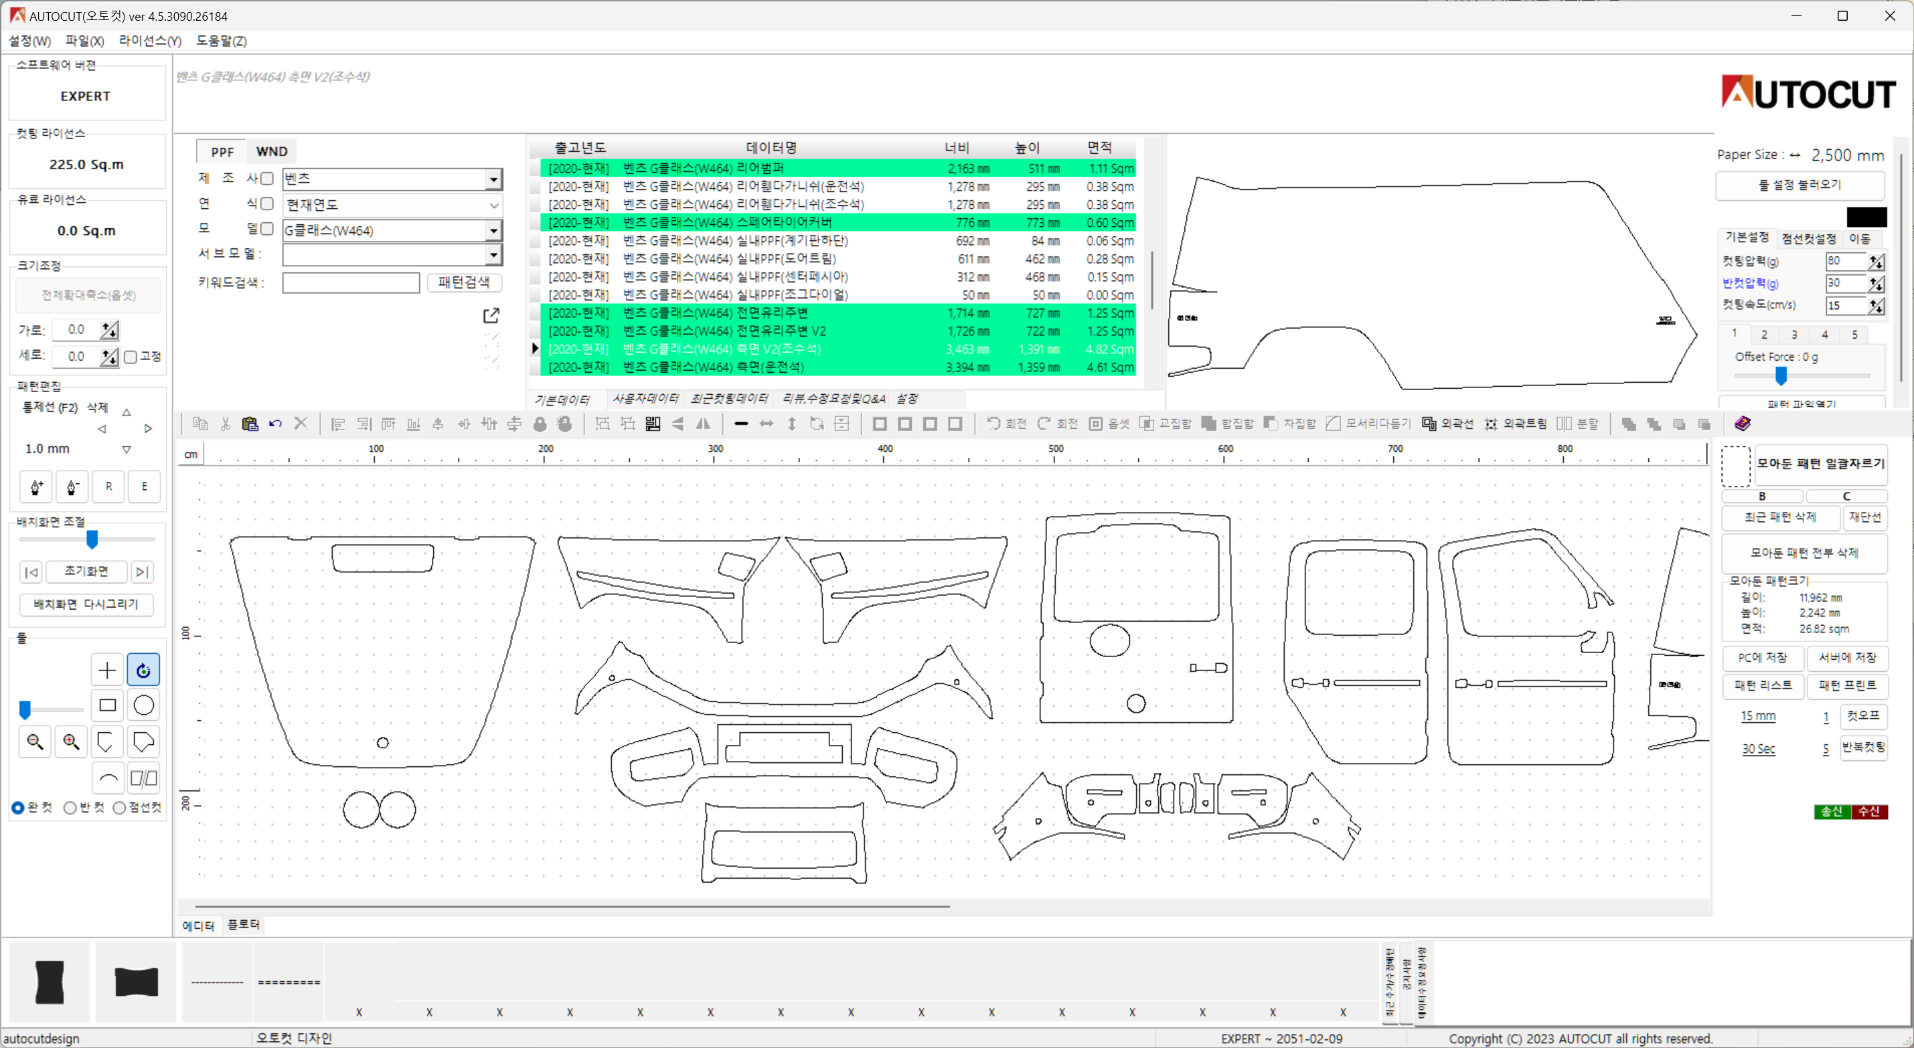Click the 초기화면 button
Screen dimensions: 1914x1048
tap(86, 571)
